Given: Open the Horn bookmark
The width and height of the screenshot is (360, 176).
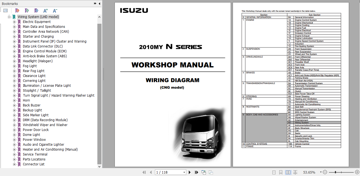Looking at the screenshot, I should (x=26, y=100).
